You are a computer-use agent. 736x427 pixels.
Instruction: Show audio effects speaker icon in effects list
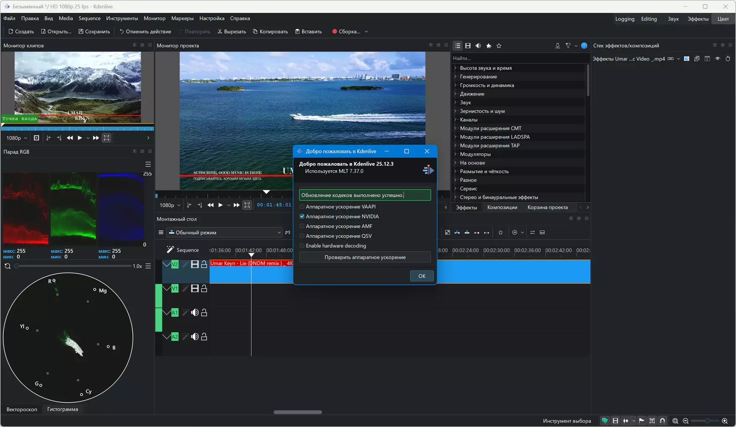click(x=478, y=46)
